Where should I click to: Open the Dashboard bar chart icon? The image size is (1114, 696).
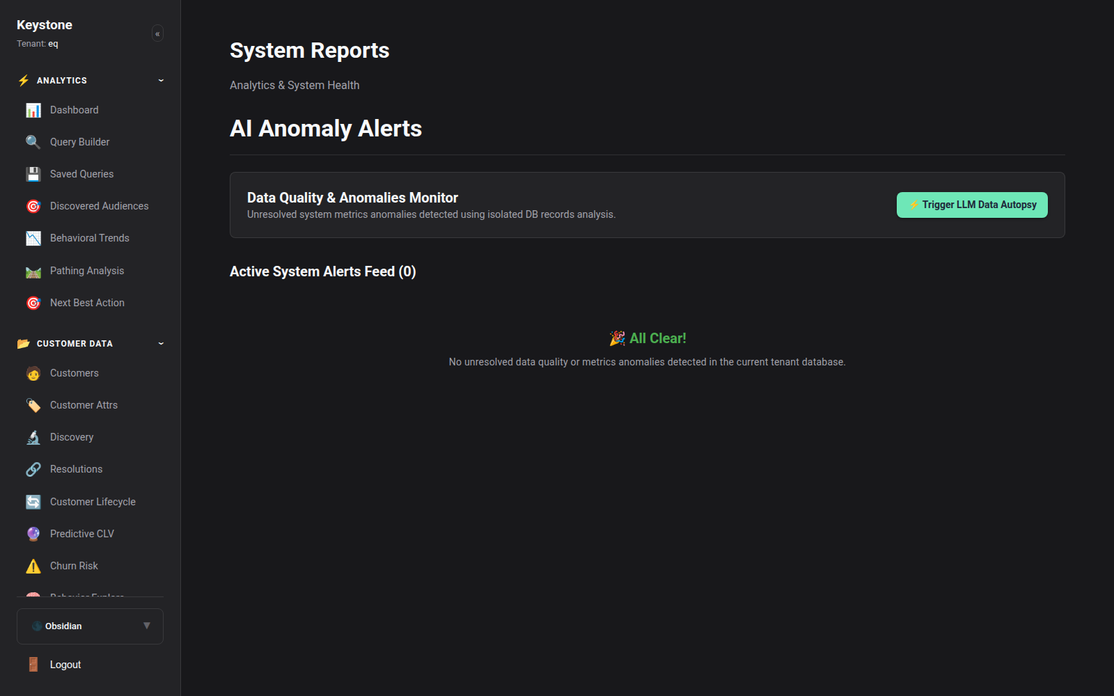[33, 110]
